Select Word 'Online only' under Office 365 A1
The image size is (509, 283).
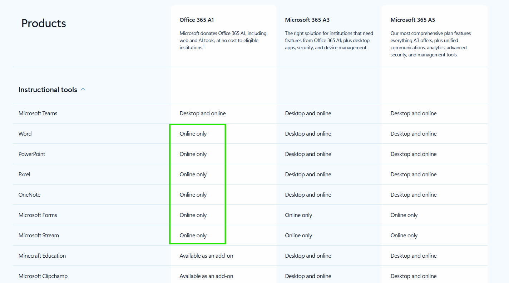(x=193, y=134)
